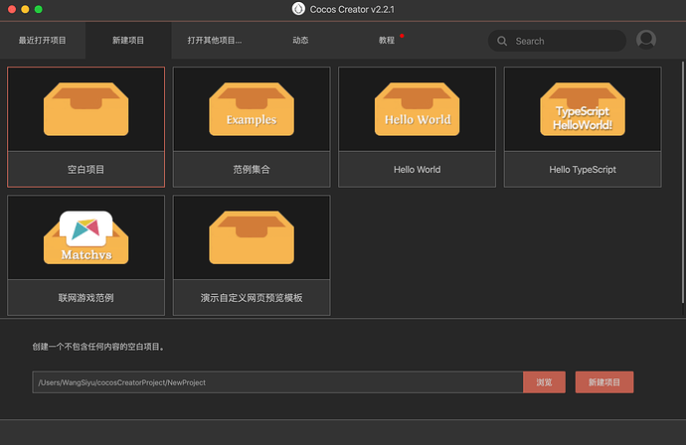Click the template list vertical scrollbar
This screenshot has height=445, width=686.
[683, 183]
